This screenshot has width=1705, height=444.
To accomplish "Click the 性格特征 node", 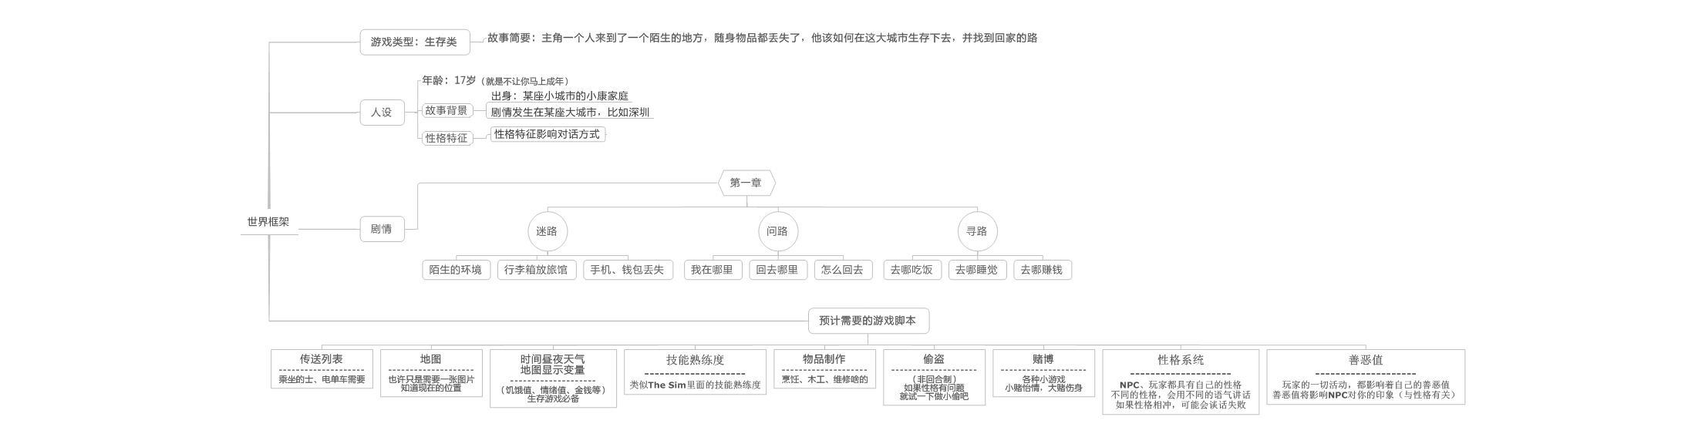I will tap(446, 138).
